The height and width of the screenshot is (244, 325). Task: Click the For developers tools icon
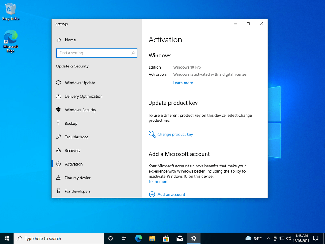pyautogui.click(x=58, y=191)
